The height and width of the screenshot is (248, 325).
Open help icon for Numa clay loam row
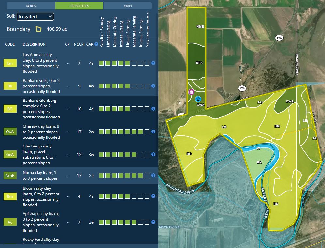tap(153, 176)
